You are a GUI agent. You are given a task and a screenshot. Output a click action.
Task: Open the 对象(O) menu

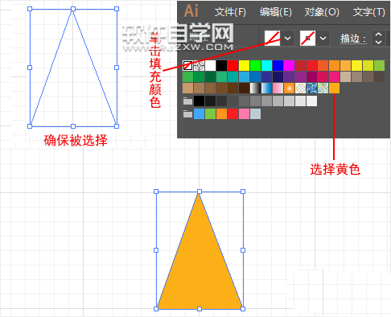[322, 12]
